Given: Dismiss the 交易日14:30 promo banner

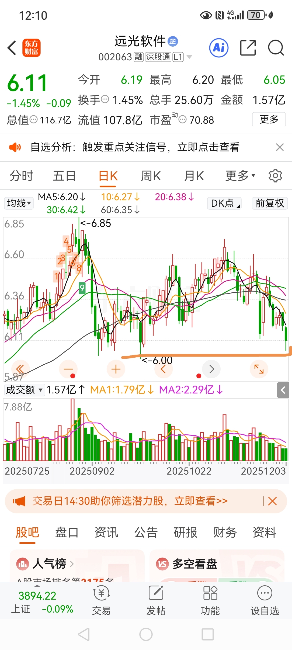Looking at the screenshot, I should (x=272, y=501).
